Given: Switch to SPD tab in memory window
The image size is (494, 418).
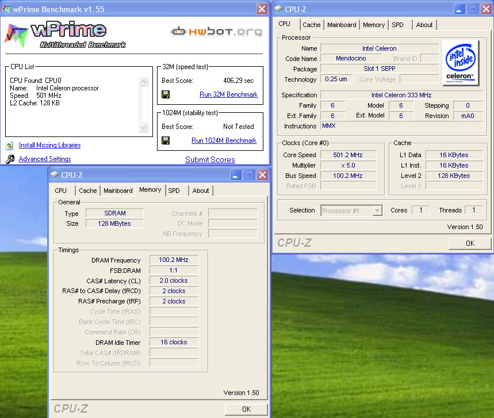Looking at the screenshot, I should tap(177, 191).
